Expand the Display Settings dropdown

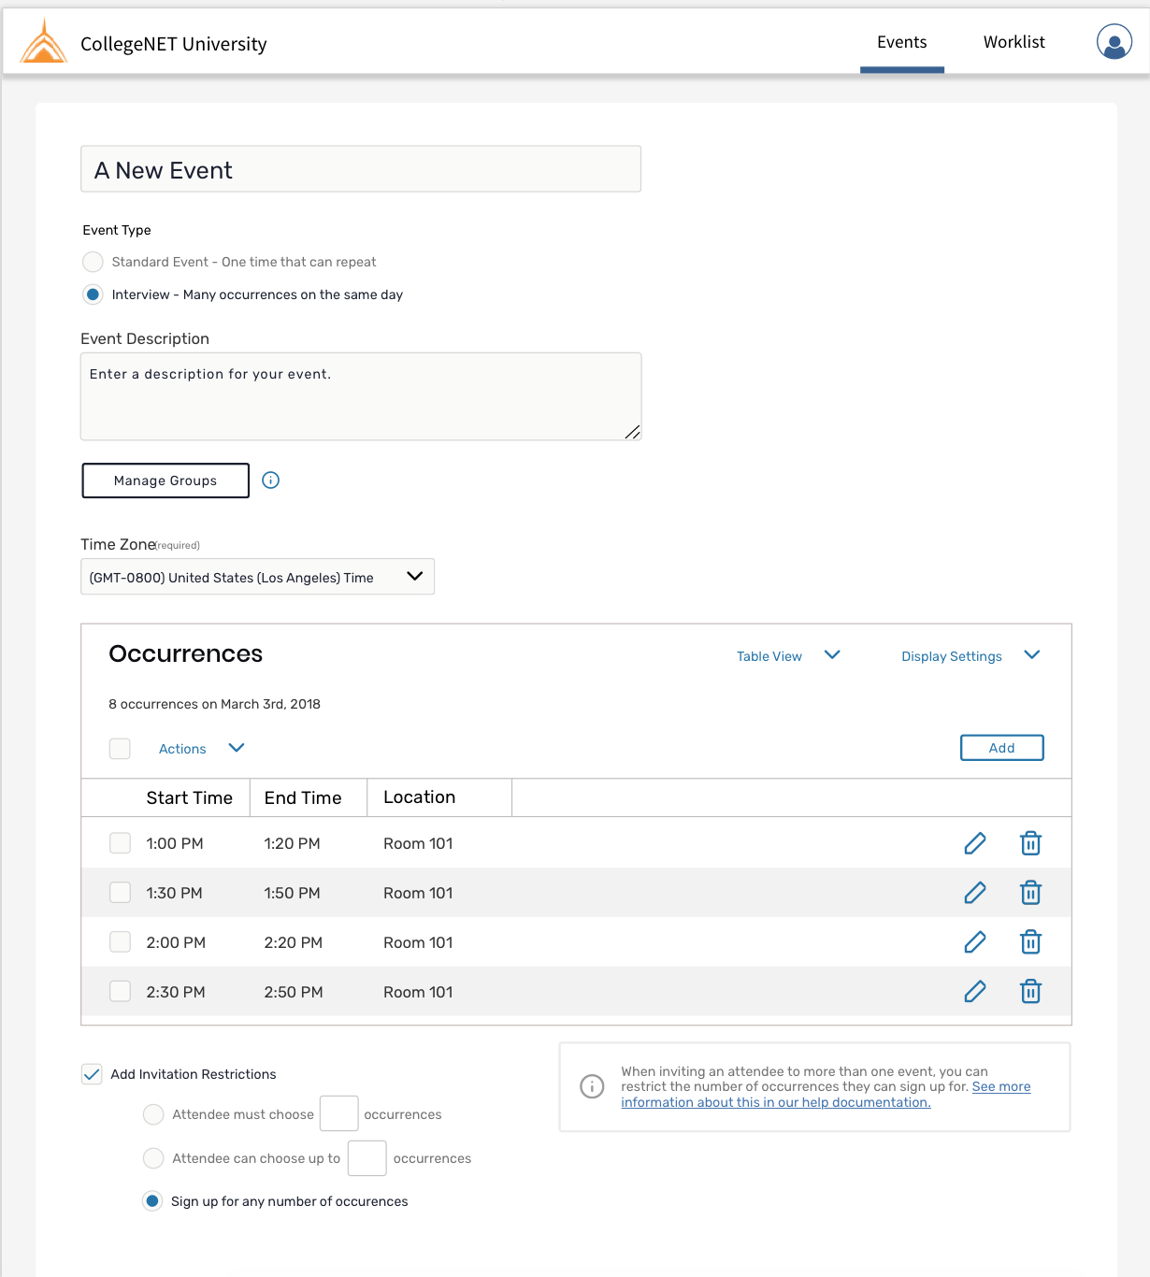(970, 656)
